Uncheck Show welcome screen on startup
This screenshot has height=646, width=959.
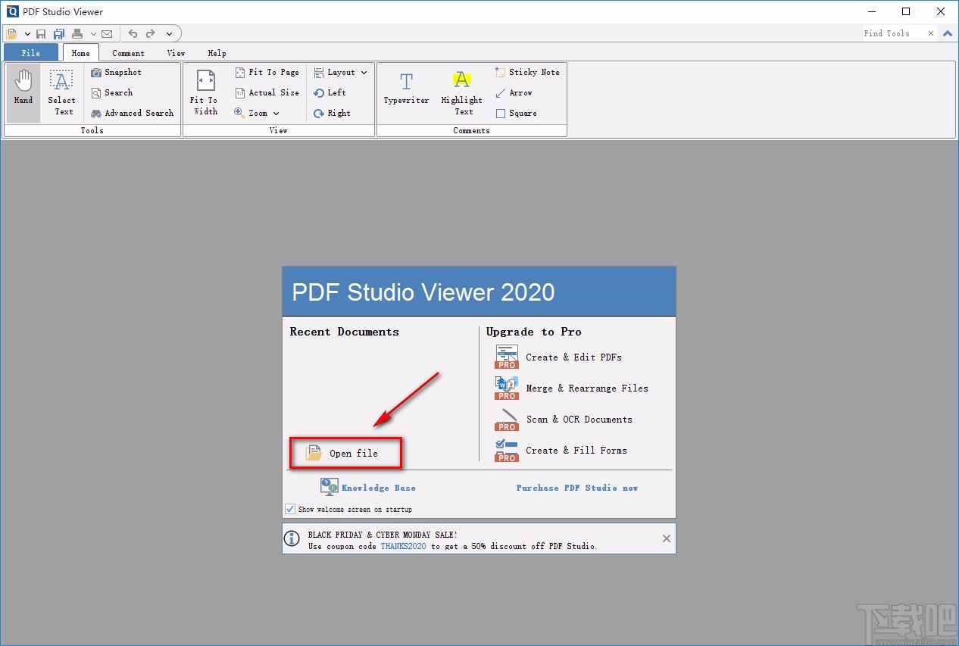pyautogui.click(x=289, y=509)
